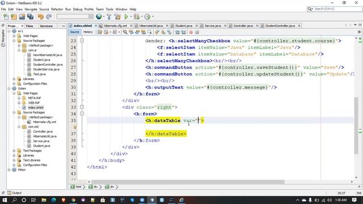
Task: Open the Tools menu
Action: click(x=109, y=9)
